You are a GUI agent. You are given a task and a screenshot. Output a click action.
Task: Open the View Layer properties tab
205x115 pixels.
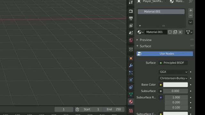(x=131, y=26)
